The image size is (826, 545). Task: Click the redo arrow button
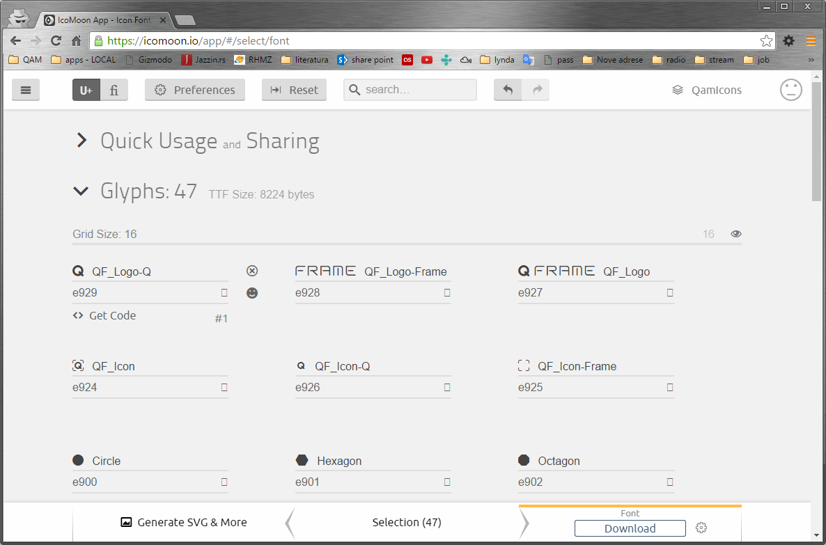pos(536,90)
